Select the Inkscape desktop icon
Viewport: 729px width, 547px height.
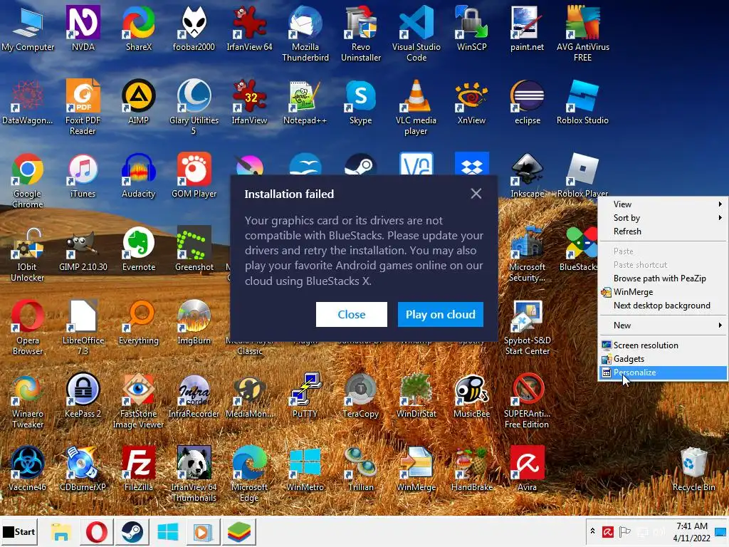tap(528, 175)
